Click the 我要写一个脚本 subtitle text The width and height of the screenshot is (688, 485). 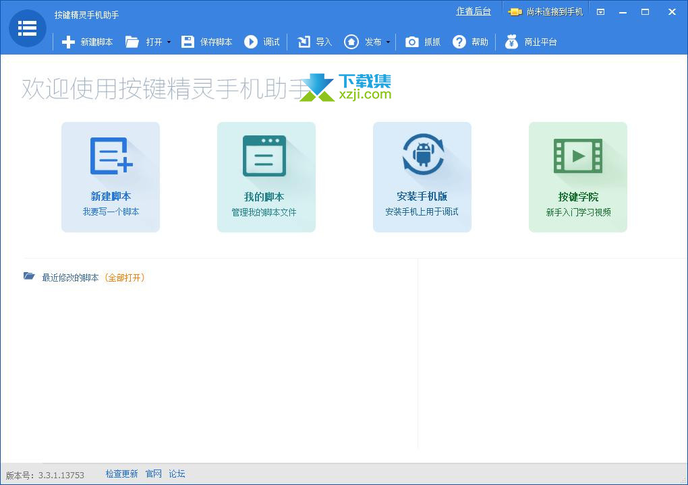pos(111,212)
